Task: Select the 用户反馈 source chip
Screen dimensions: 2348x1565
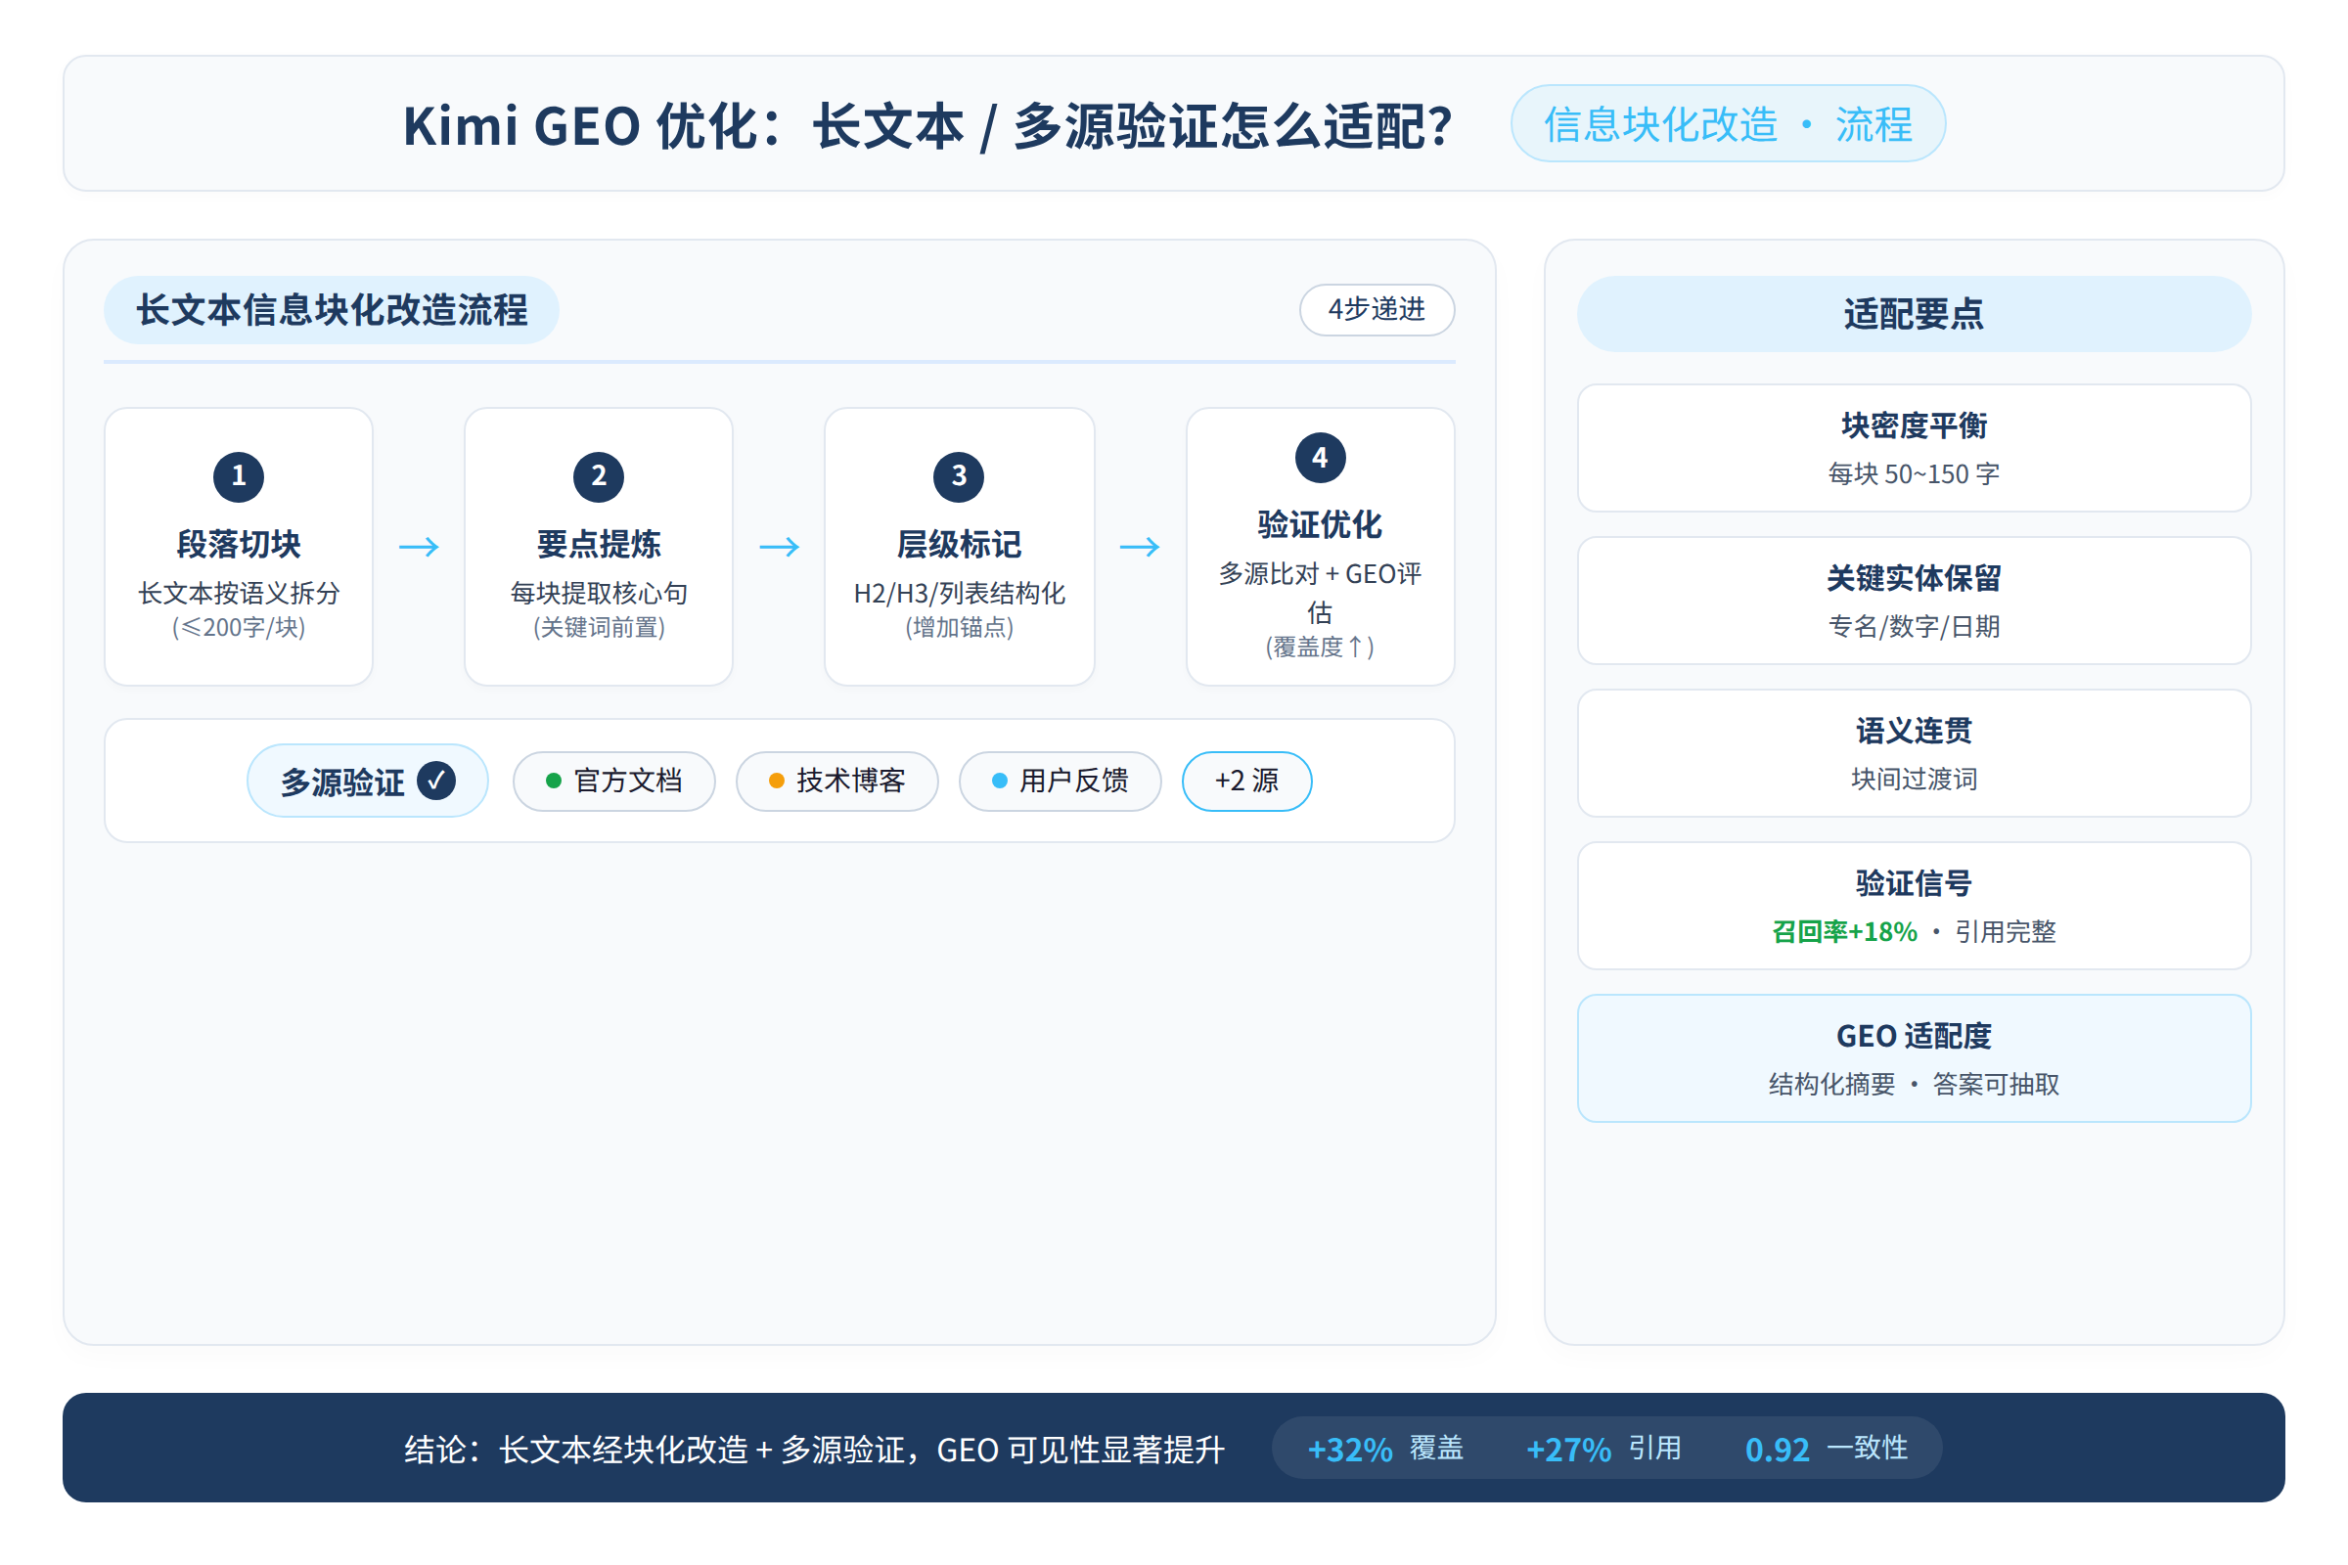Action: [x=1061, y=781]
